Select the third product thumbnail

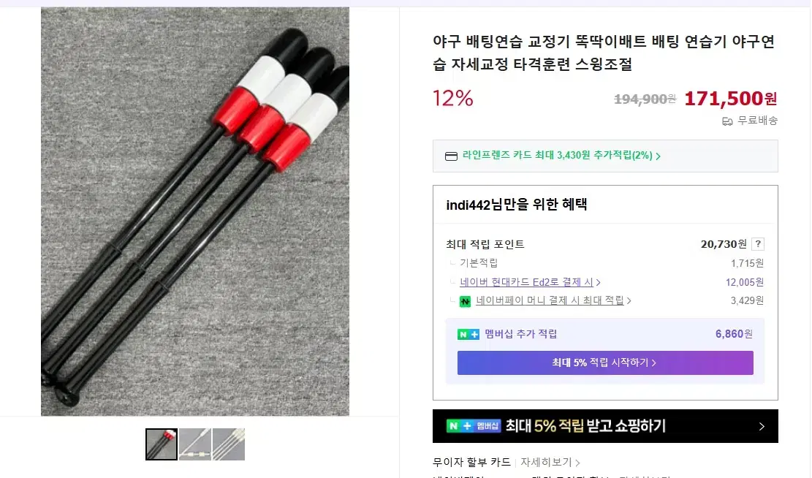click(228, 444)
